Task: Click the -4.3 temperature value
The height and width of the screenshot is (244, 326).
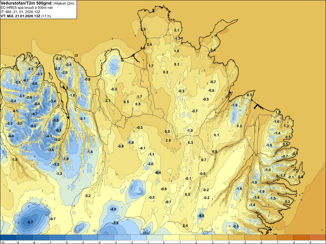Action: point(49,136)
